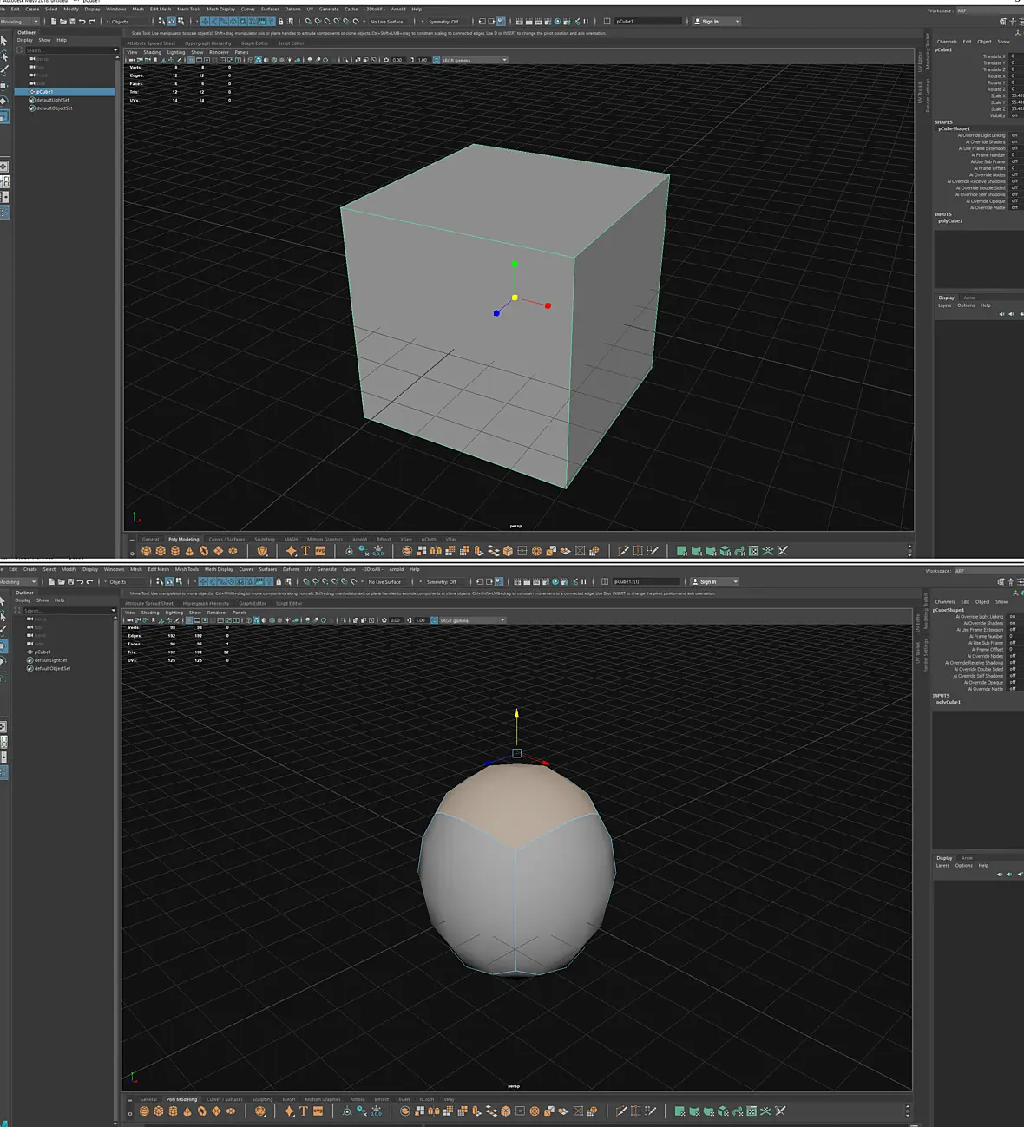1024x1127 pixels.
Task: Open the Objects selection mask dropdown in top window
Action: [128, 22]
